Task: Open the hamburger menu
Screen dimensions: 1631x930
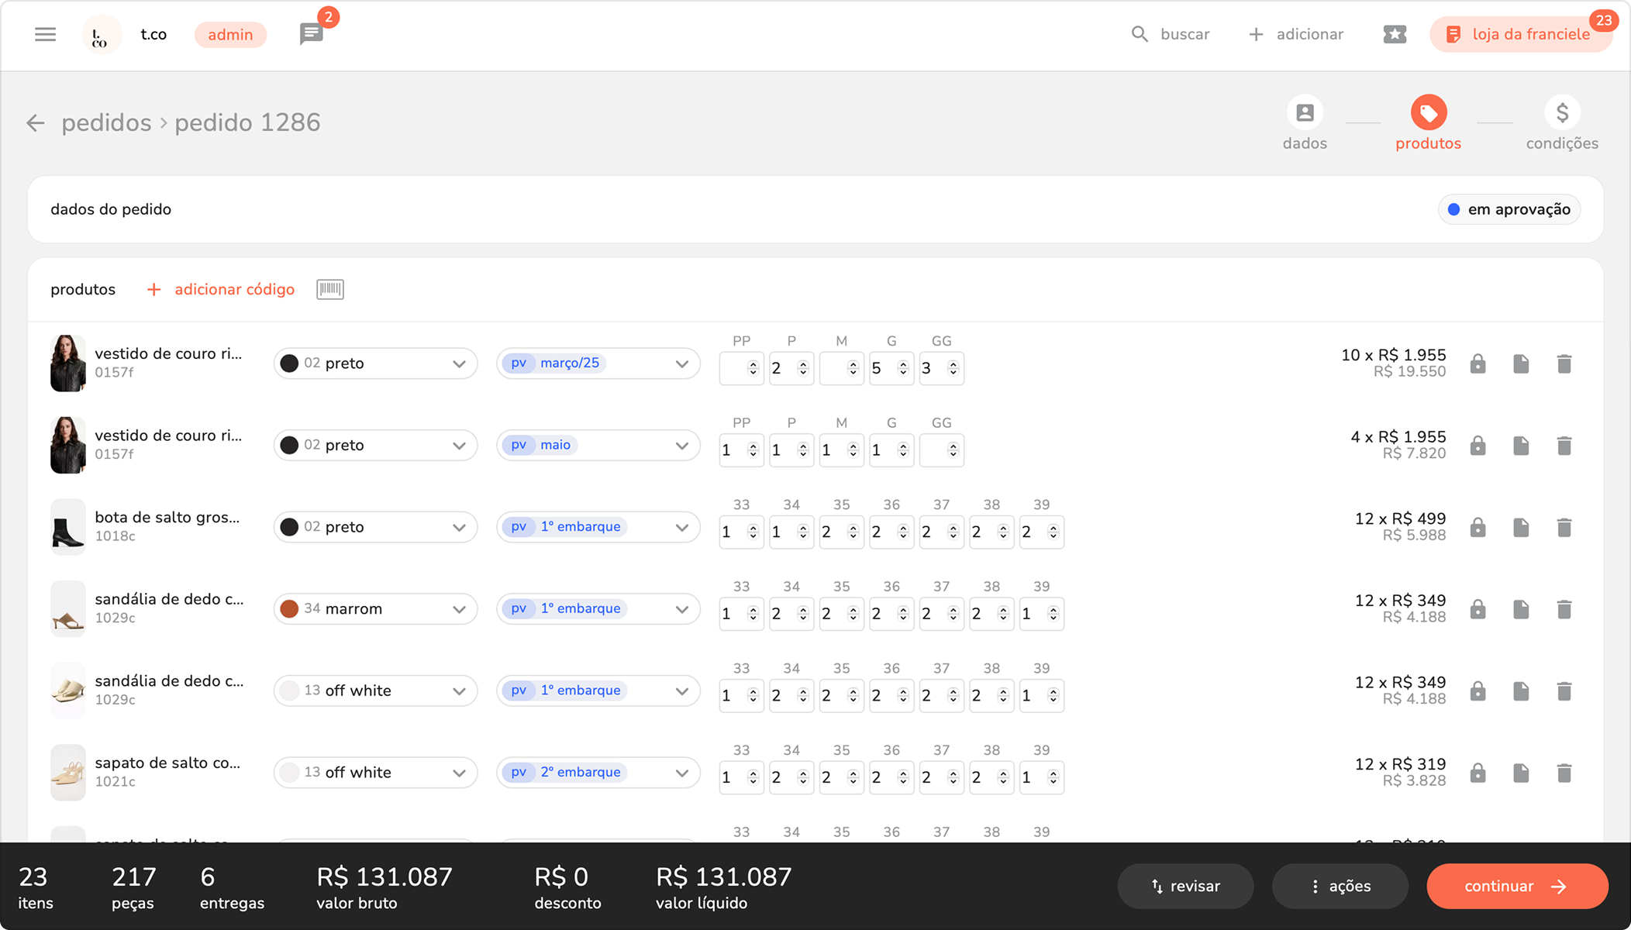Action: point(45,34)
